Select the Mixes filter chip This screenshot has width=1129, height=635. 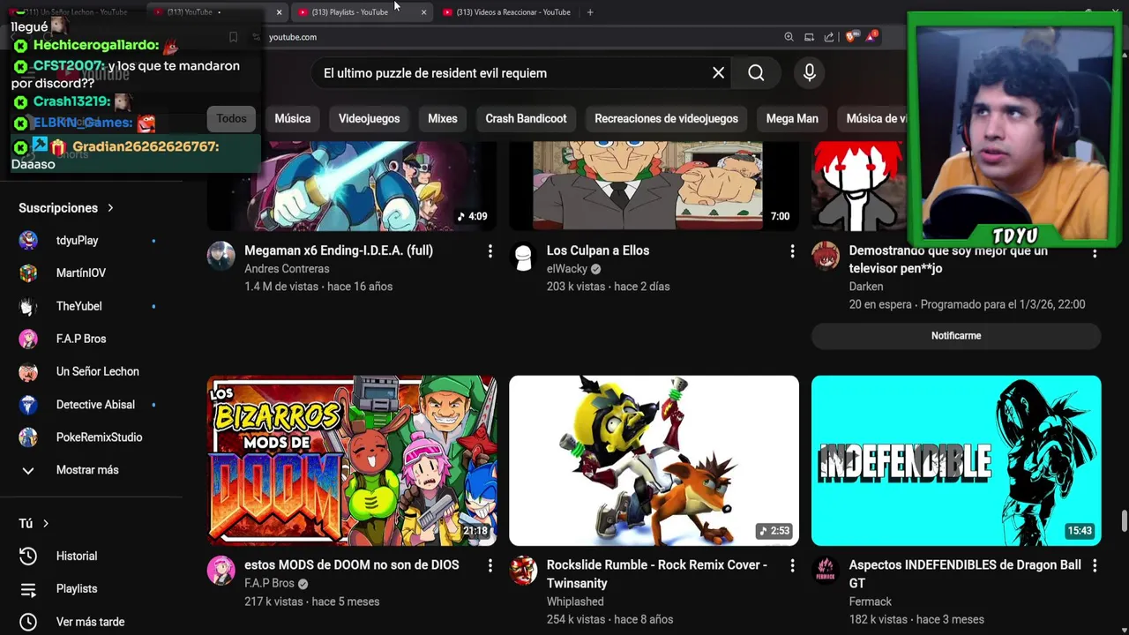[443, 118]
